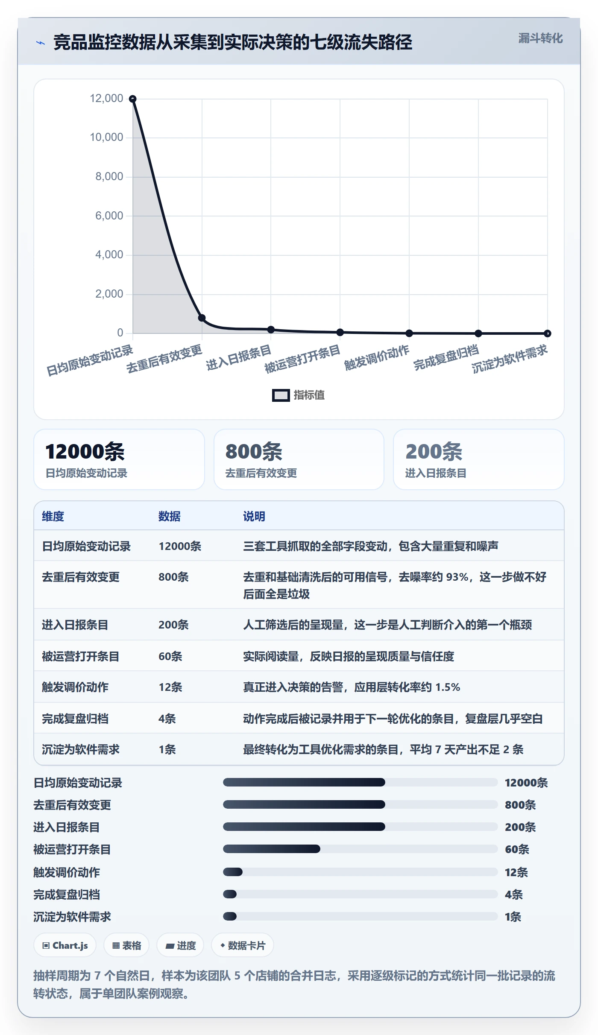This screenshot has width=598, height=1035.
Task: Click the progress bar for 日均原始变动记录
Action: click(360, 782)
